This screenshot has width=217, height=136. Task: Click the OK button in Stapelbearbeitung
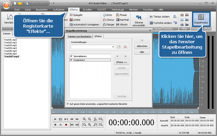tap(142, 40)
